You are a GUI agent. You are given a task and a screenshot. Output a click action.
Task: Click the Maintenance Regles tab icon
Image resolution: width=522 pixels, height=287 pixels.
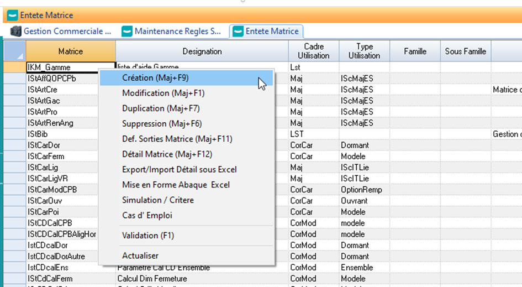(127, 32)
